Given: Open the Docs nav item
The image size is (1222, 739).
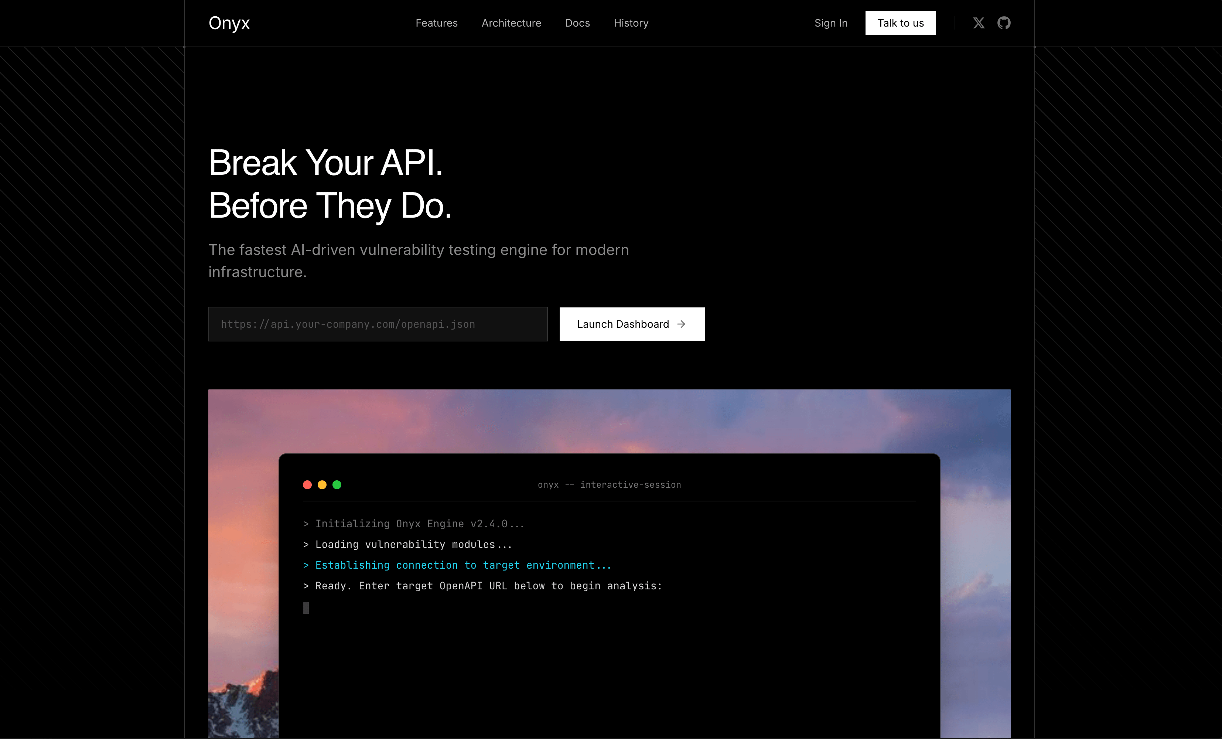Looking at the screenshot, I should click(577, 23).
